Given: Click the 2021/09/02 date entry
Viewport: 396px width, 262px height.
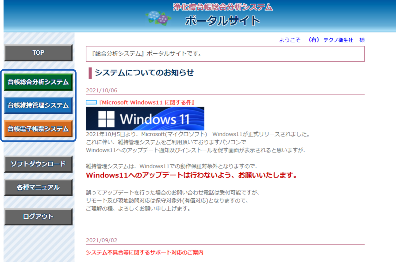Looking at the screenshot, I should coord(102,240).
